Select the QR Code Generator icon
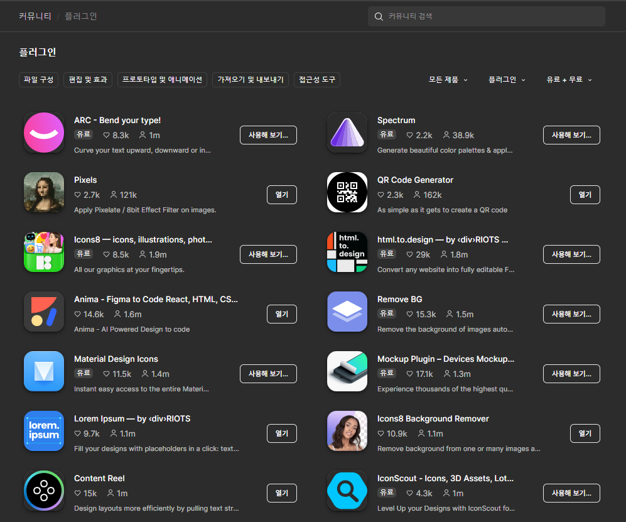The image size is (626, 522). (x=347, y=192)
